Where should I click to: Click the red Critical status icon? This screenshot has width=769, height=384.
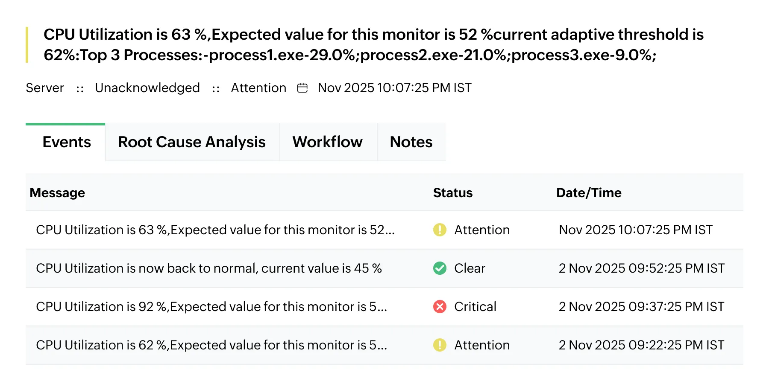[440, 306]
